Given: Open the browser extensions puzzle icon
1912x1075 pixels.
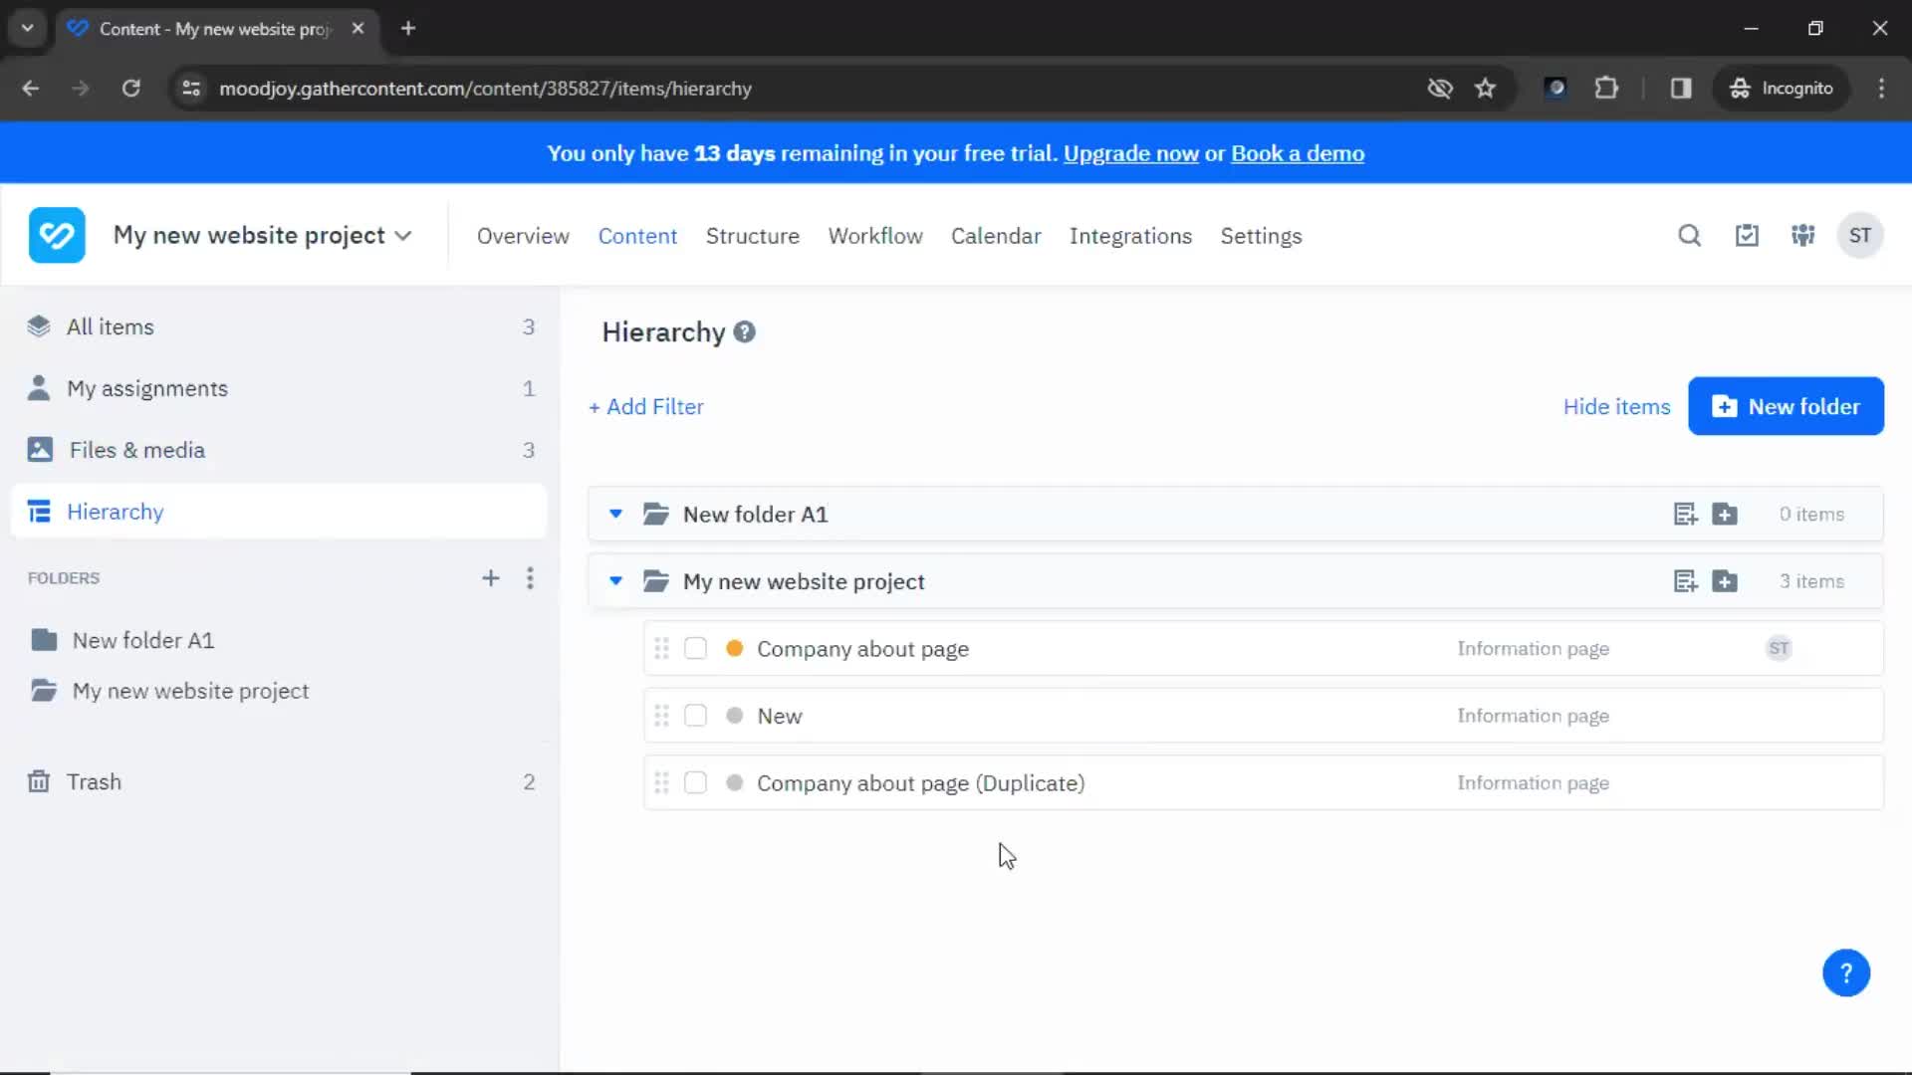Looking at the screenshot, I should [x=1606, y=89].
